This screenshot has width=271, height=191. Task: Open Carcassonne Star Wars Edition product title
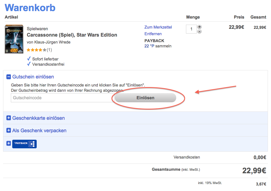pyautogui.click(x=72, y=35)
